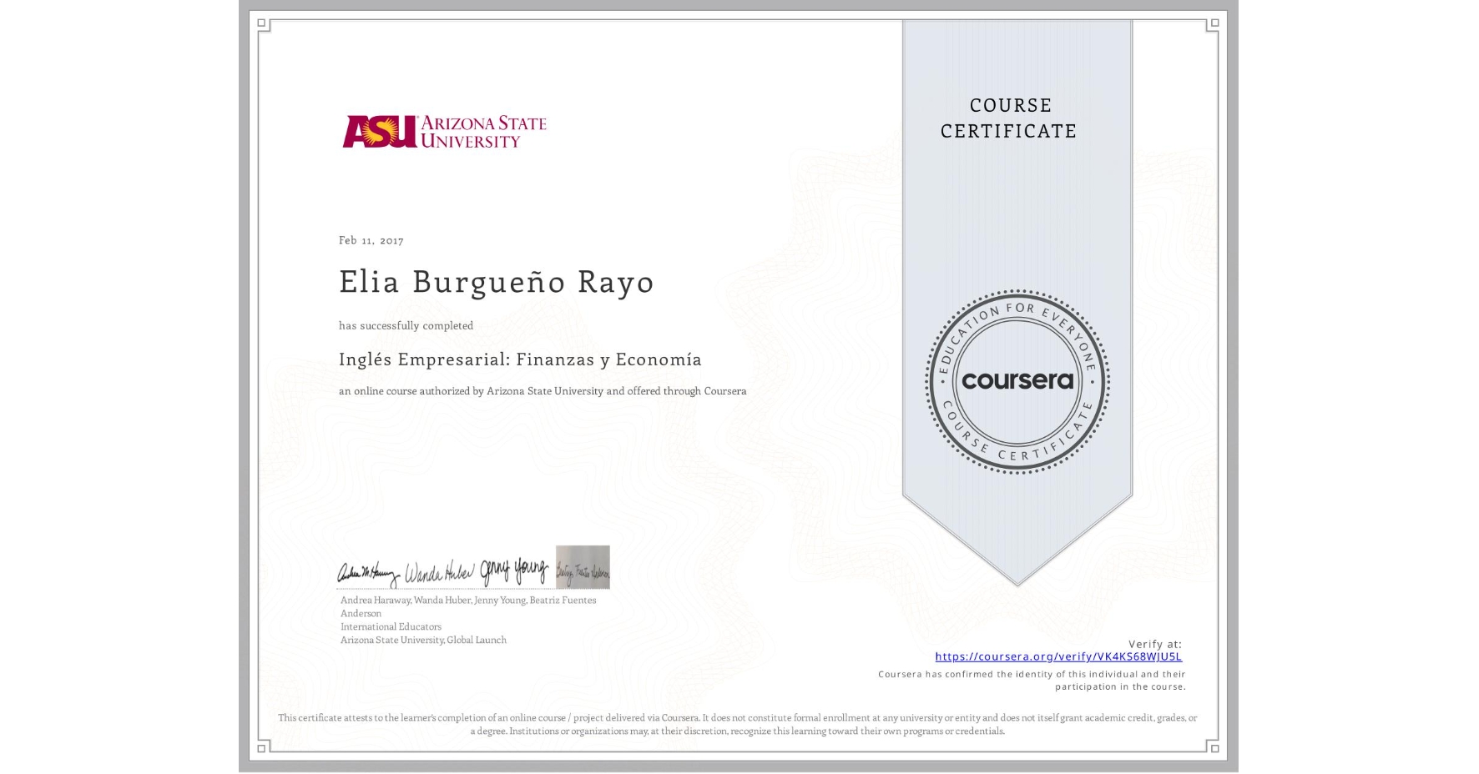Screen dimensions: 1479x774
Task: Click the disclaimer text at certificate bottom
Action: coord(738,724)
